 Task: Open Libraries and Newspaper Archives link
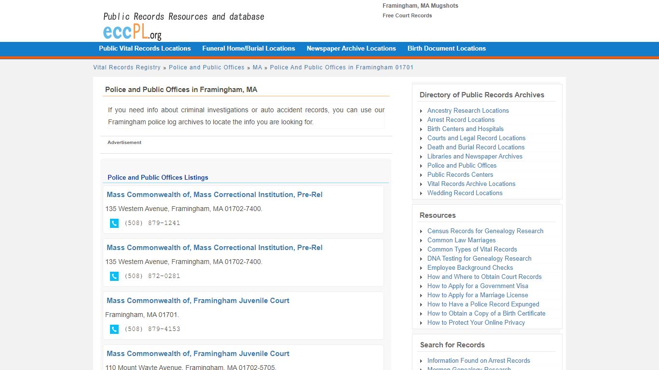pos(475,156)
